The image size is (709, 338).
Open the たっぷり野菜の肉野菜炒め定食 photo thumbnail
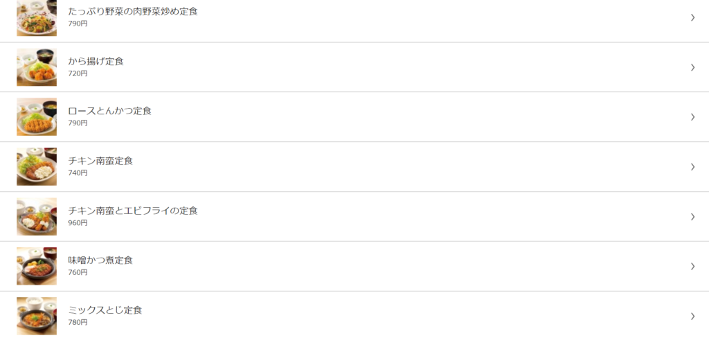coord(37,17)
